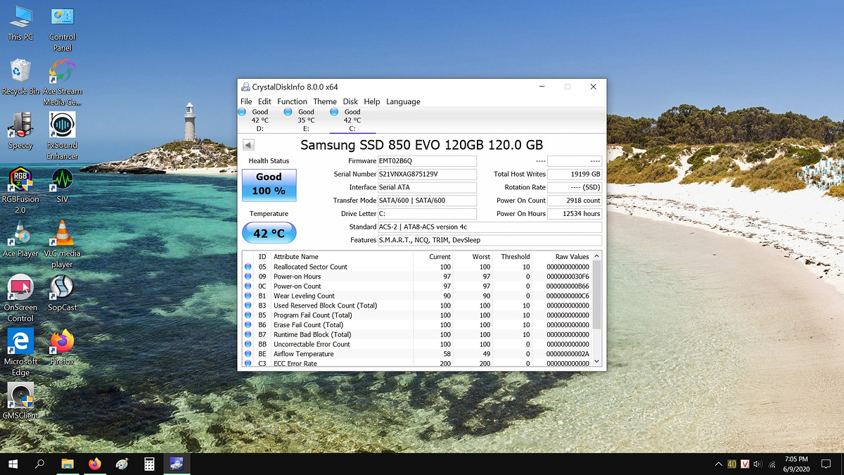Viewport: 844px width, 475px height.
Task: Open File Explorer from the taskbar
Action: (x=68, y=464)
